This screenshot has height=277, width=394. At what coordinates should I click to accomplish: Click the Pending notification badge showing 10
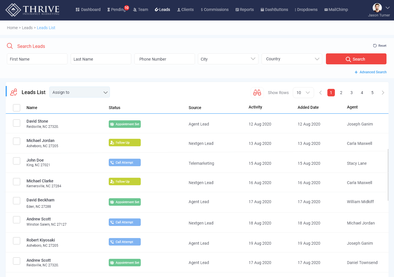tap(127, 8)
